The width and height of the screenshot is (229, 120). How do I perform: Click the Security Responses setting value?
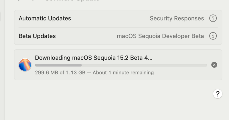(177, 19)
